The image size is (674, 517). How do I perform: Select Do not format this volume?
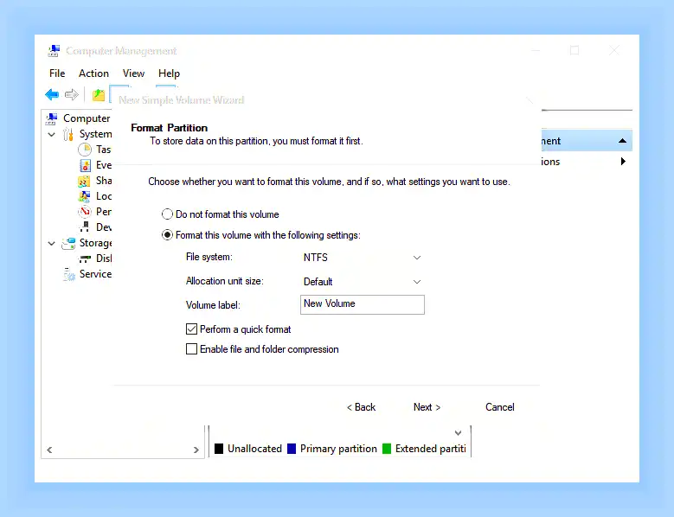tap(167, 214)
